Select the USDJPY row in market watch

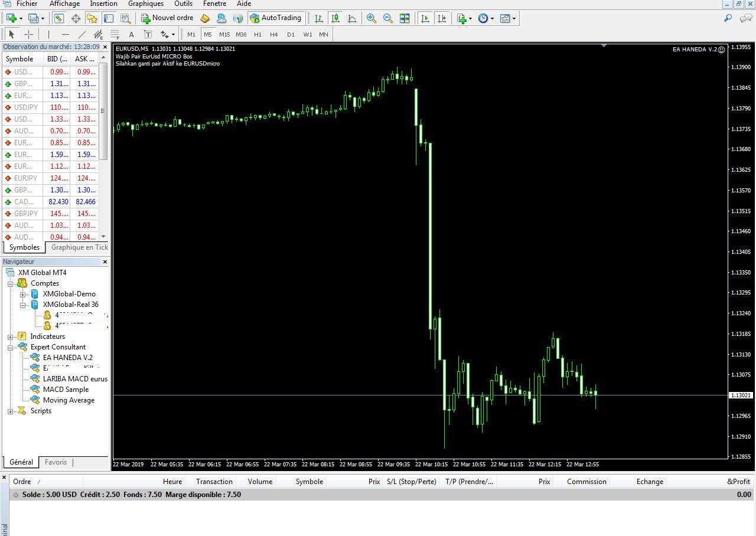click(25, 107)
